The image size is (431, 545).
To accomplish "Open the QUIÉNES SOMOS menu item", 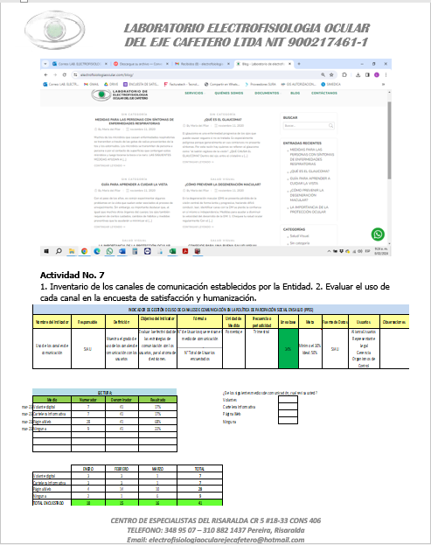I will coord(229,93).
